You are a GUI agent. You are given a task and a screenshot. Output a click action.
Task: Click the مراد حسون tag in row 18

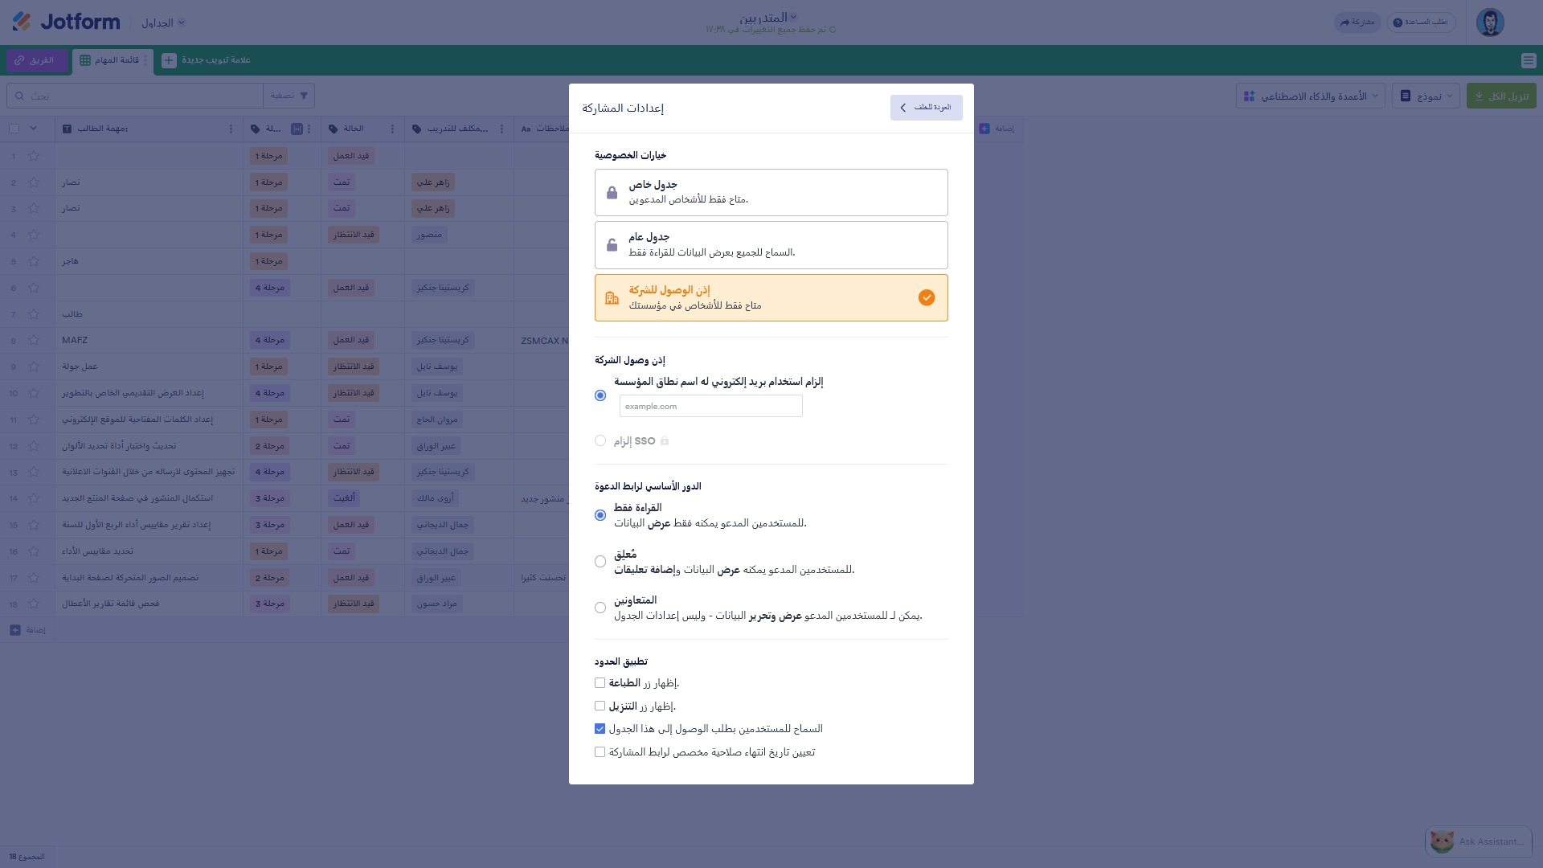tap(436, 604)
